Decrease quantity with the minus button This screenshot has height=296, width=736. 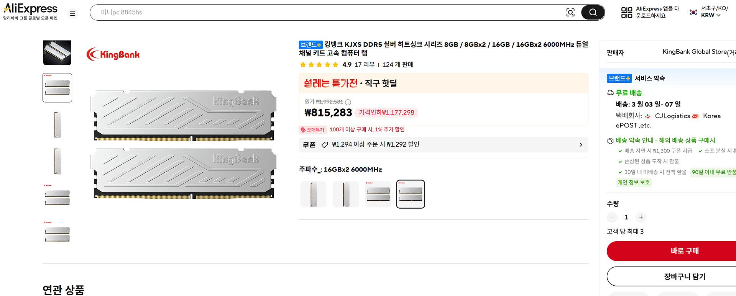pyautogui.click(x=612, y=217)
